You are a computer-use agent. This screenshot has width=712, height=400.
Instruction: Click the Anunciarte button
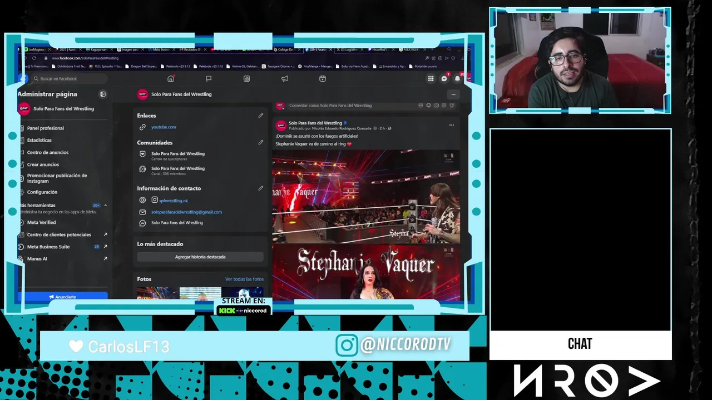click(63, 297)
